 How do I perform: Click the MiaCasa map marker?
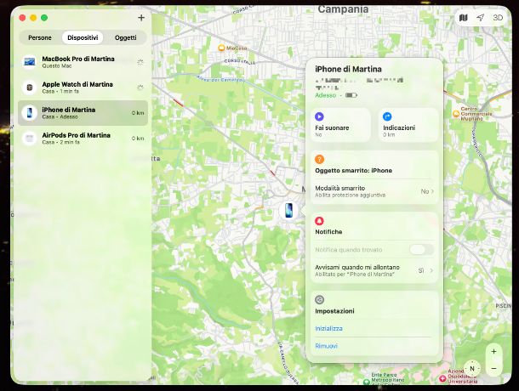(221, 48)
